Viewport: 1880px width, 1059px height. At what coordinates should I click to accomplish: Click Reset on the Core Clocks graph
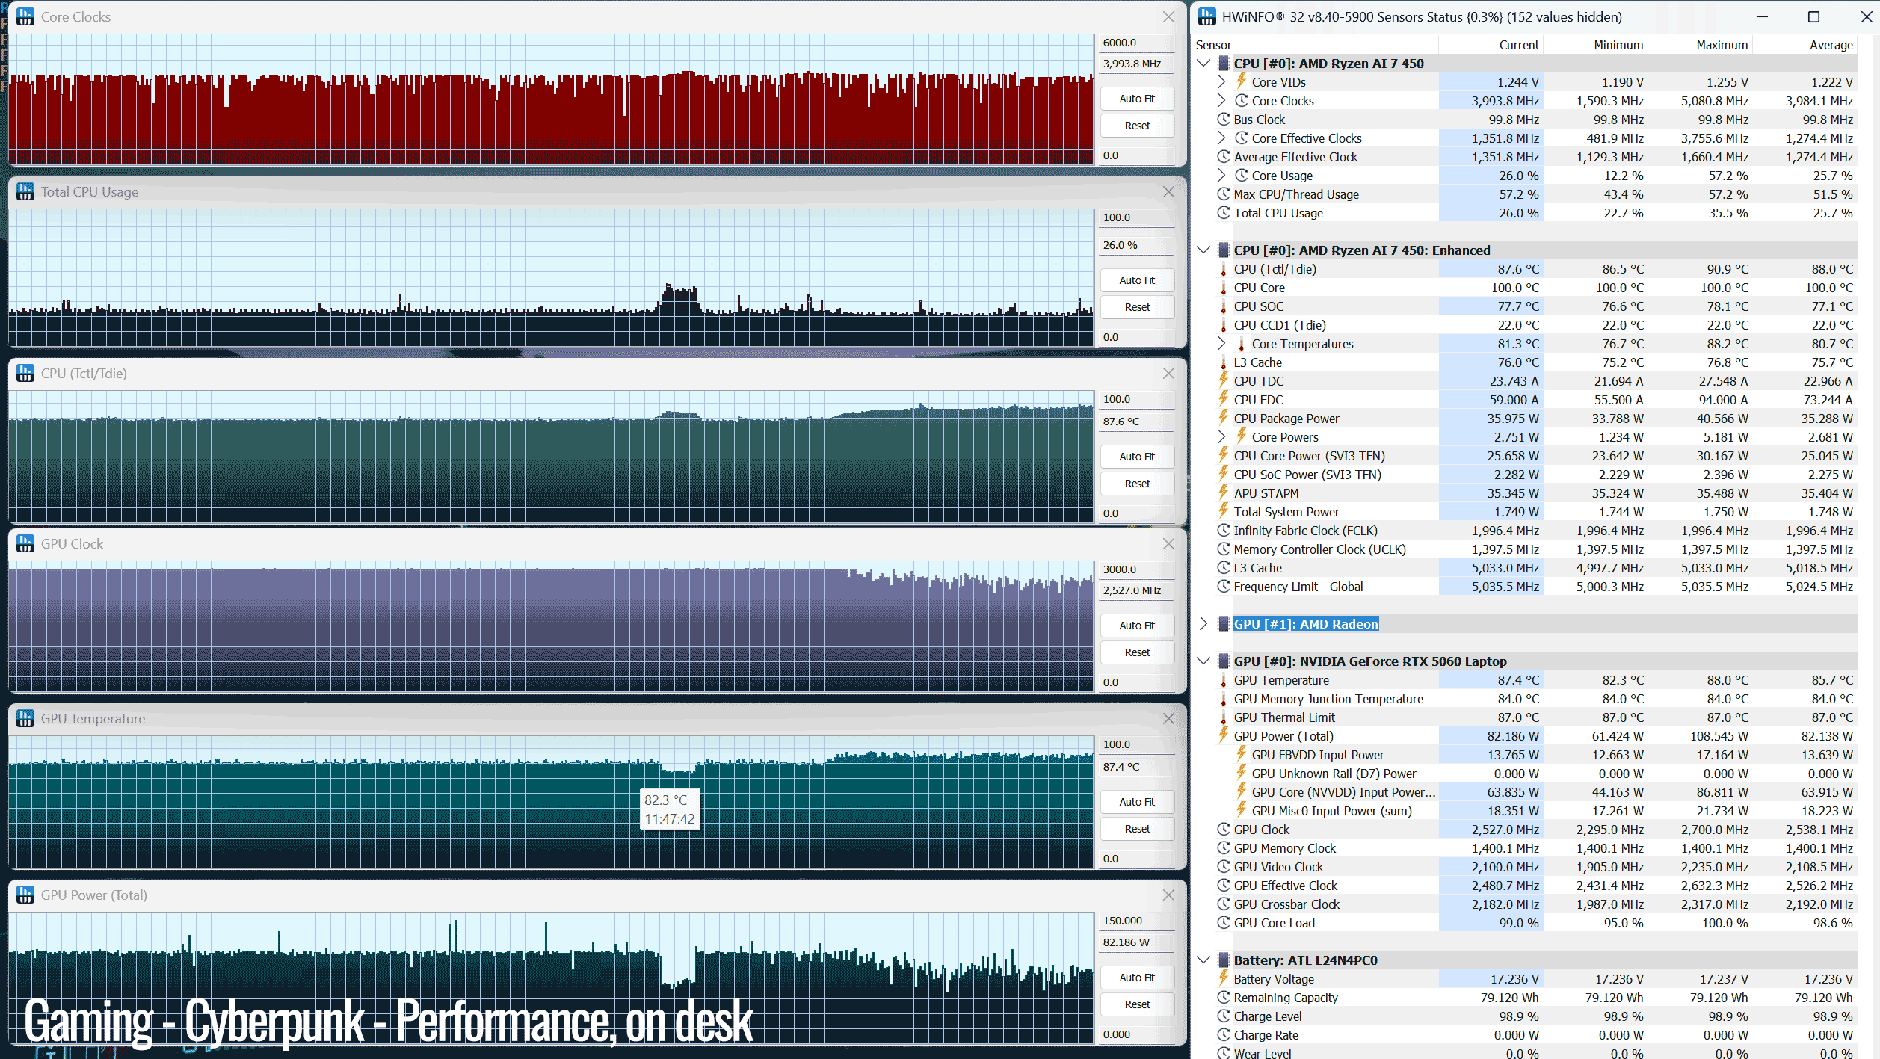point(1137,126)
